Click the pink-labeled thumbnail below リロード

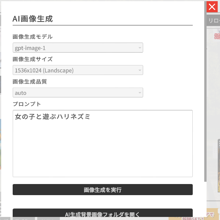click(217, 36)
